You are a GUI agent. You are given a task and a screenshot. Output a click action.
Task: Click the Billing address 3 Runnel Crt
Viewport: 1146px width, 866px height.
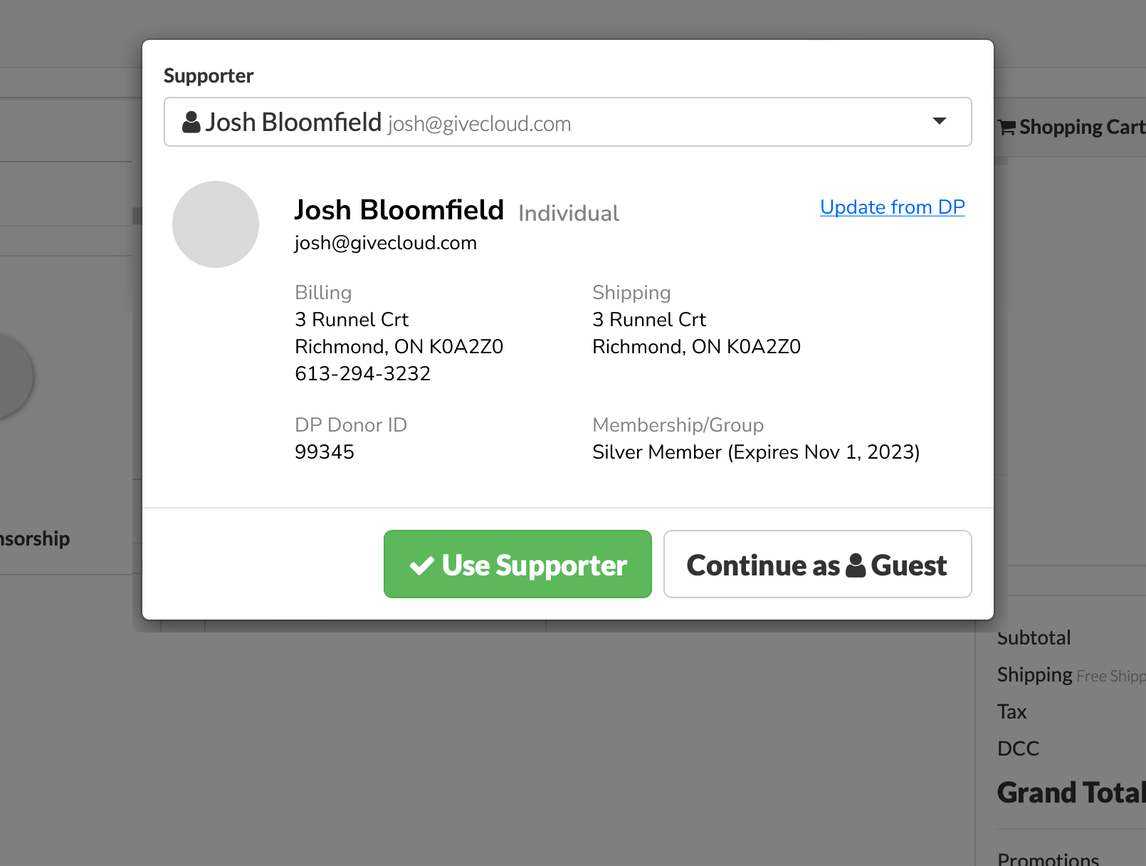point(352,320)
